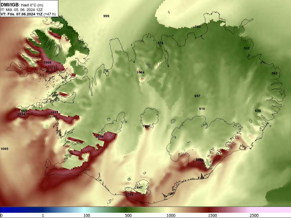Click the 1486 value on the glacier
291x218 pixels.
(x=146, y=126)
